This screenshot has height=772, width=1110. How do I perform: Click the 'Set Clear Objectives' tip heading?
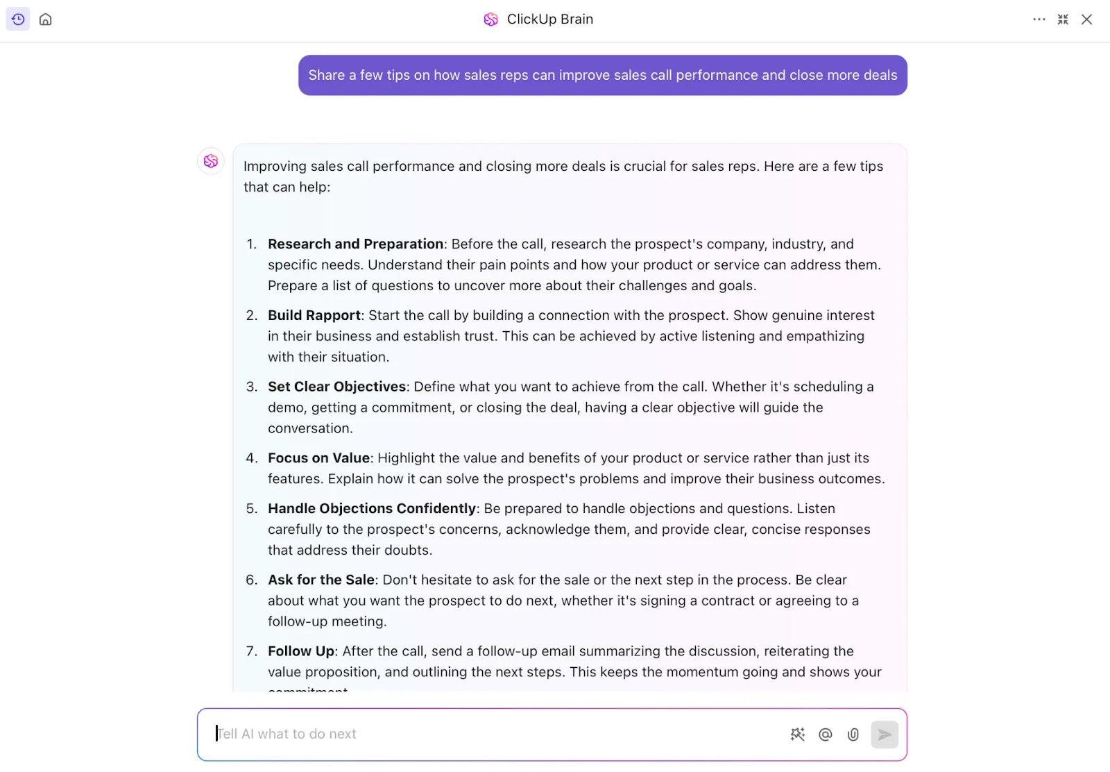tap(337, 387)
